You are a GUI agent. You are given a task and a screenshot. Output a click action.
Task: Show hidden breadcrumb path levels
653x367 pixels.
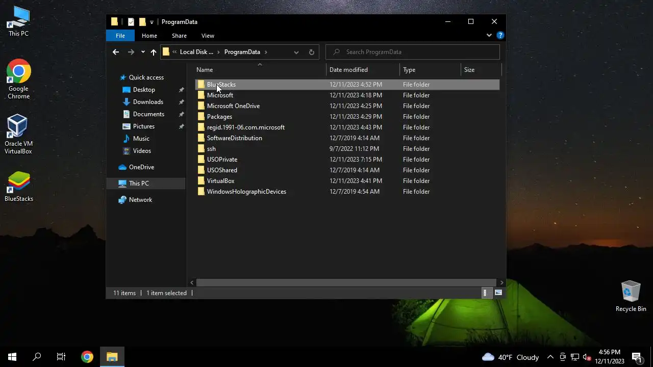tap(174, 52)
